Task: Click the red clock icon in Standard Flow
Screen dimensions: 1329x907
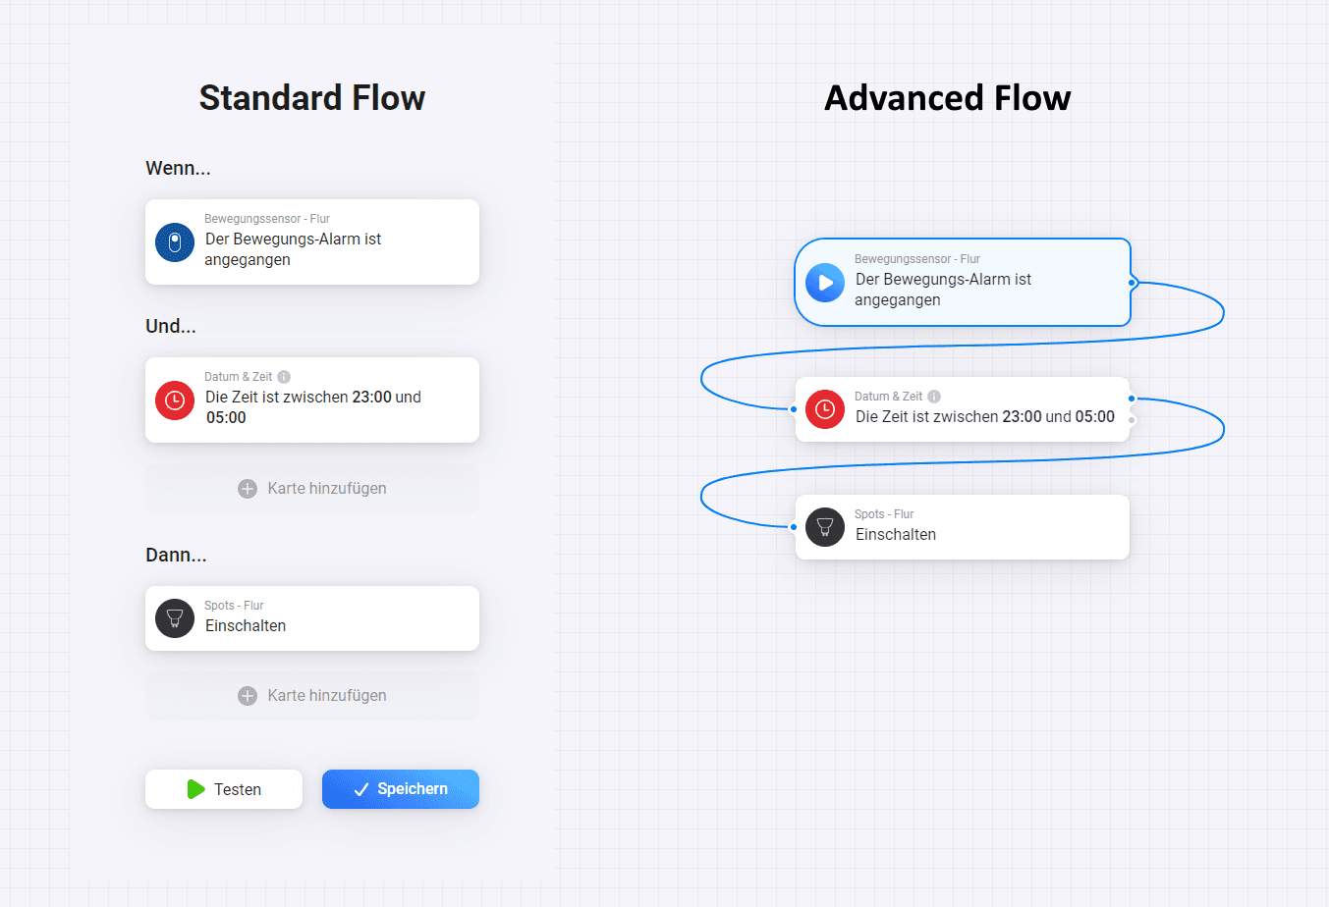Action: pyautogui.click(x=175, y=400)
